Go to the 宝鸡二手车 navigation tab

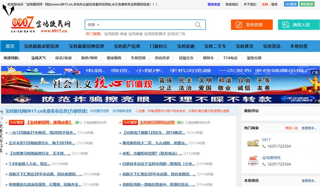click(x=215, y=46)
